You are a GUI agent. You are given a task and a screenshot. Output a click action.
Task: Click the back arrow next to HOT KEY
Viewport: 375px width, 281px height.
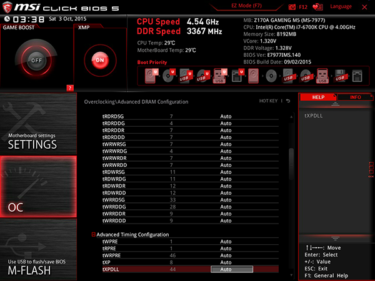pyautogui.click(x=288, y=101)
